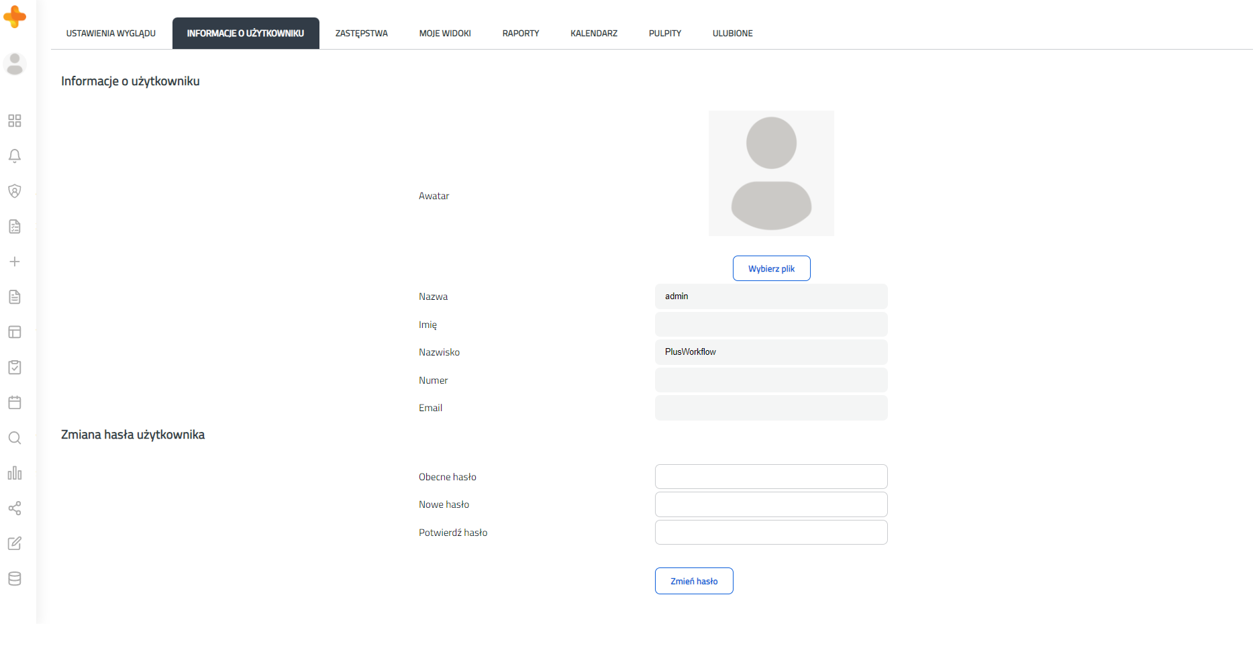
Task: Open the magnifier search icon in sidebar
Action: tap(15, 438)
